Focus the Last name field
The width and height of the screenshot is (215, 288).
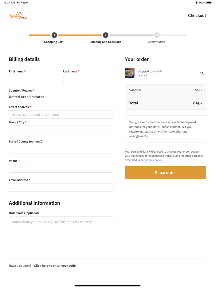point(88,79)
